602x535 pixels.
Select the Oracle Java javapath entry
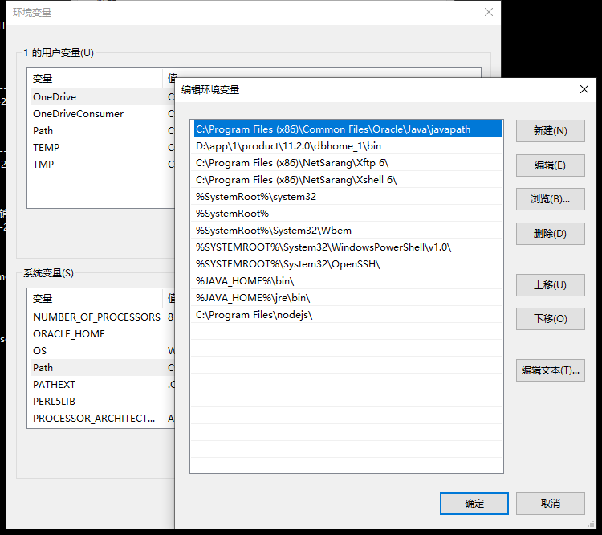[348, 129]
